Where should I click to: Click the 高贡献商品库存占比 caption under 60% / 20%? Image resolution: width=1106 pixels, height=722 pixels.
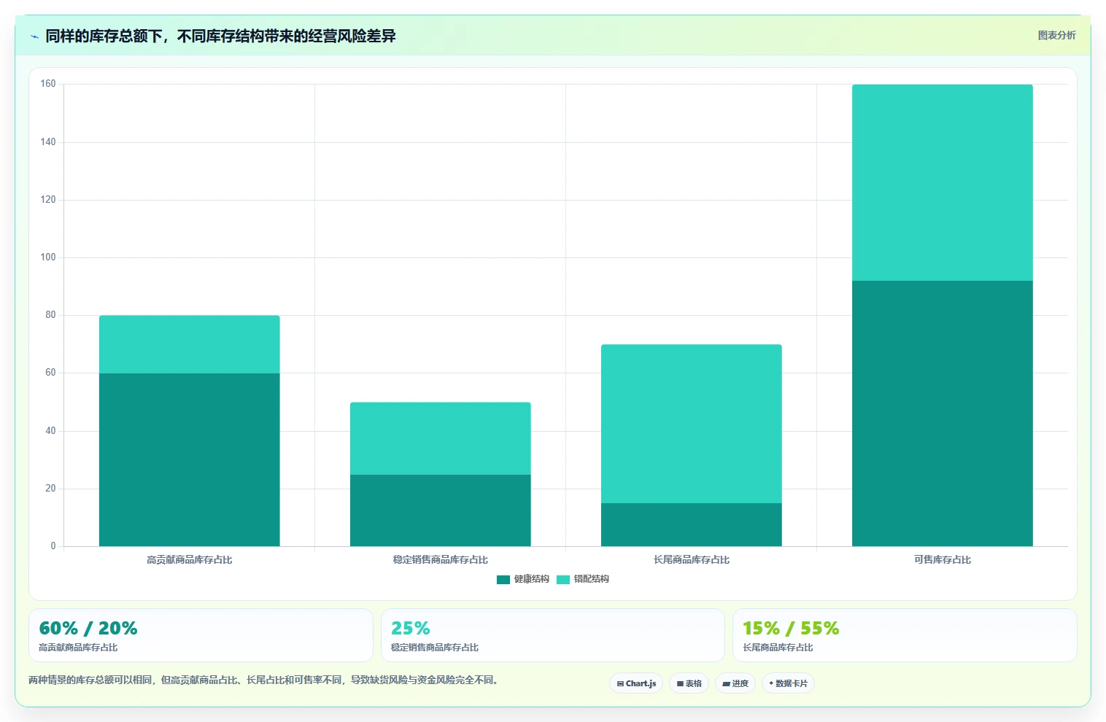point(78,648)
